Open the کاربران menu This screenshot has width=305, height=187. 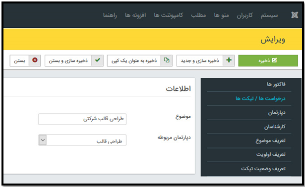click(244, 15)
